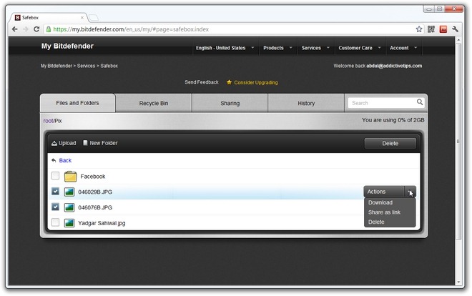Click the Back link
Viewport: 472px width, 296px height.
tap(65, 160)
